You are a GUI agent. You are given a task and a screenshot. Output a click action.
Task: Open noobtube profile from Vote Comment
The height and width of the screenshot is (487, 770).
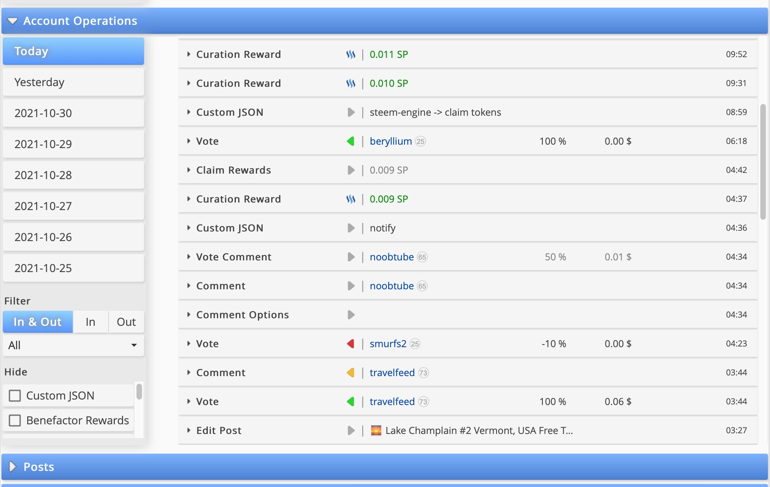pyautogui.click(x=392, y=257)
